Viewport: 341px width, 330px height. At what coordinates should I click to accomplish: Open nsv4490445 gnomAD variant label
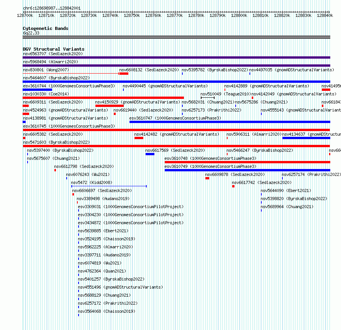tap(165, 86)
